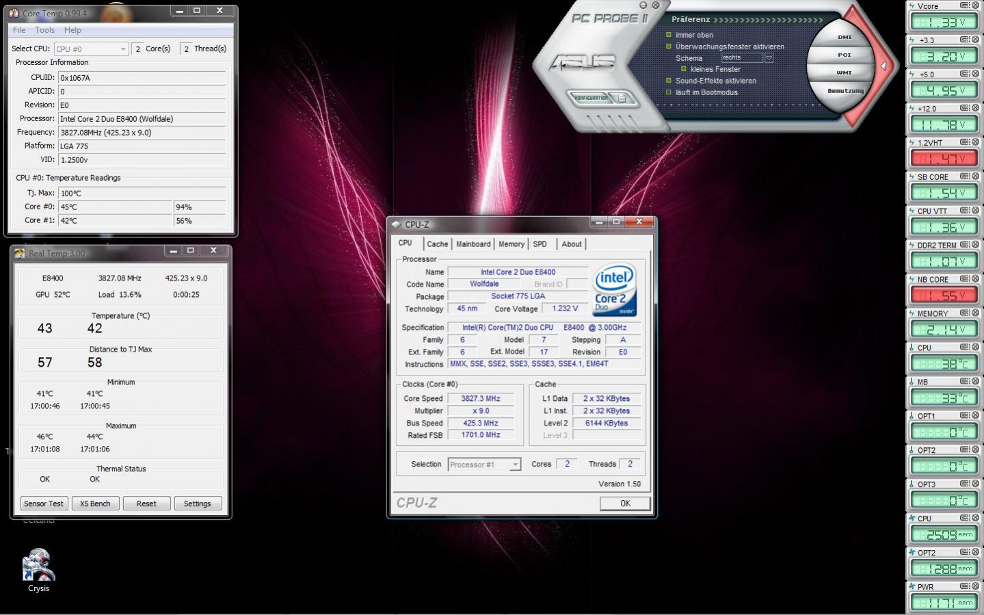This screenshot has height=615, width=984.
Task: Close the 1.2VHT sensor widget
Action: coord(976,142)
